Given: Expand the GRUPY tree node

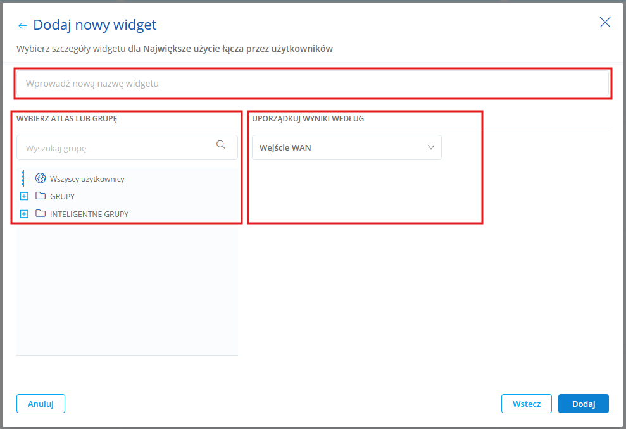Looking at the screenshot, I should coord(24,196).
